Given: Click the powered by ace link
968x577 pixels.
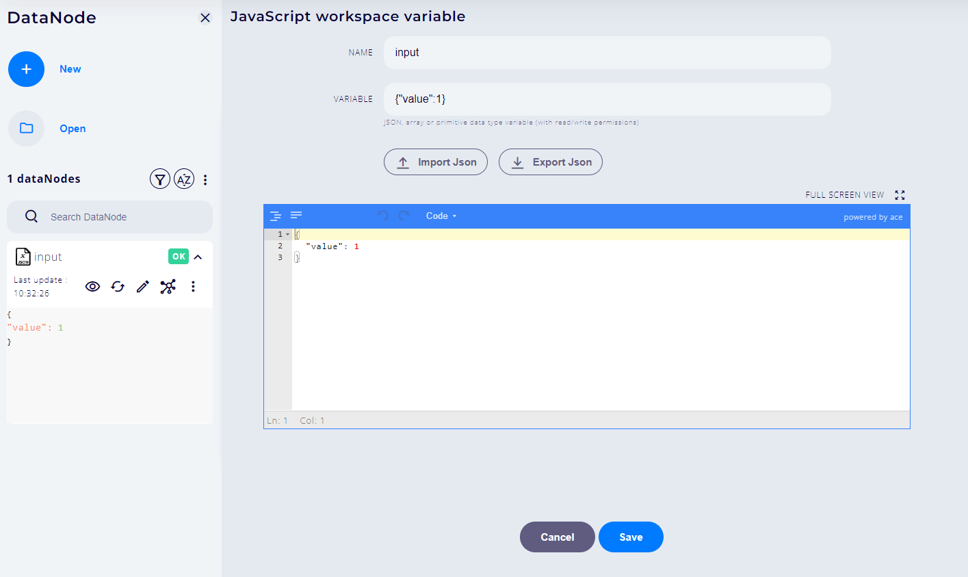Looking at the screenshot, I should point(873,217).
